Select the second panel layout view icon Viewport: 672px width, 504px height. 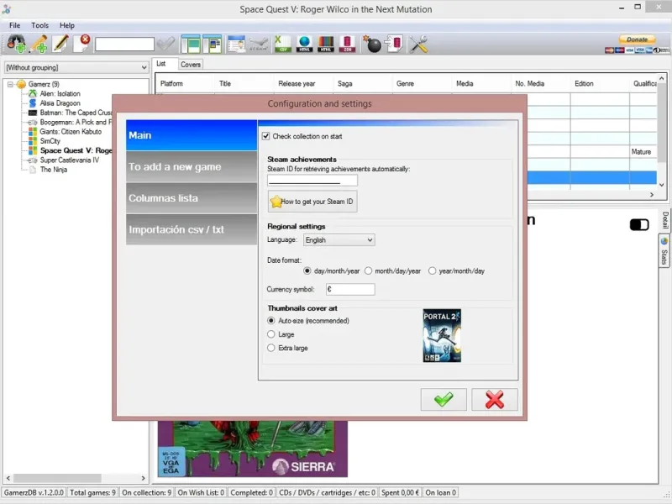(x=213, y=44)
